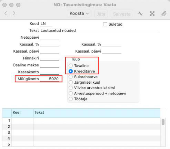The width and height of the screenshot is (170, 149).
Task: Click the left Kassaal. % field
Action: [x=50, y=44]
